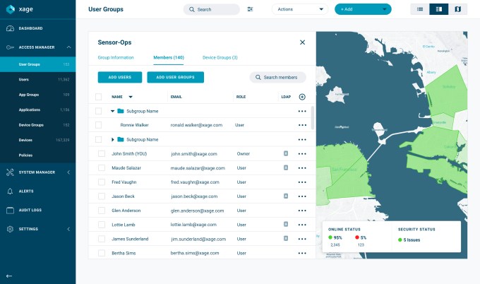Open Policies in sidebar
Image resolution: width=480 pixels, height=284 pixels.
point(37,155)
